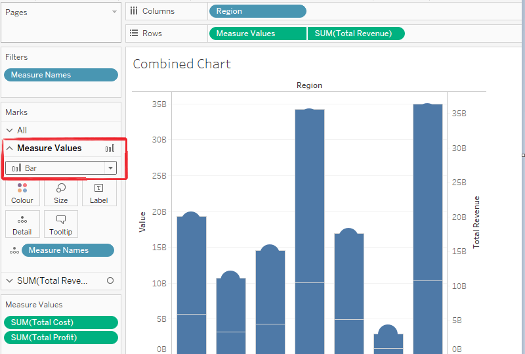The height and width of the screenshot is (354, 525).
Task: Click the bar chart icon beside Measure Values header
Action: (x=110, y=148)
